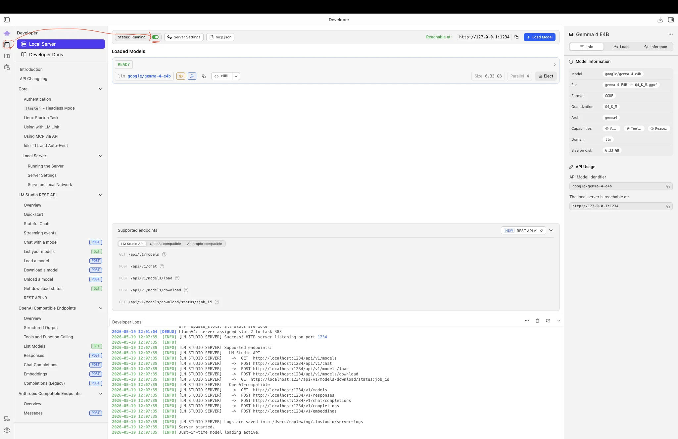Open the Discover model search icon
Screen dimensions: 678x439
(7, 67)
